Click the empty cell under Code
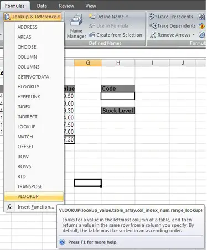Screen dimensions: 207x250 click(x=118, y=96)
